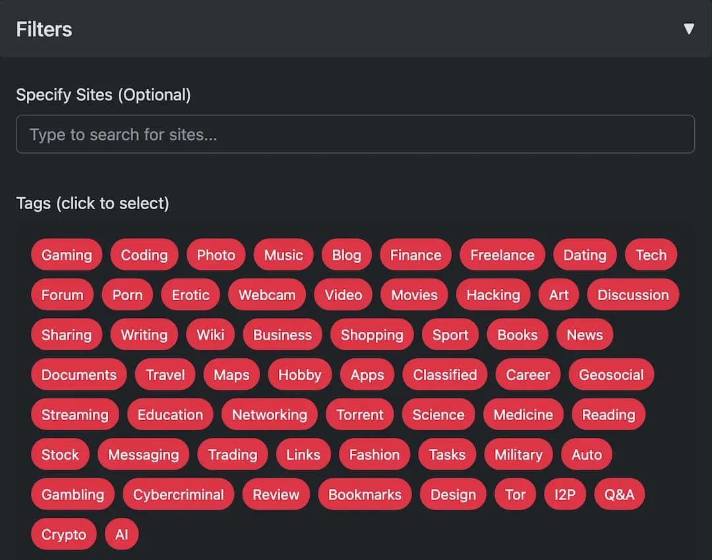Enable the I2P tag
712x560 pixels.
[x=565, y=495]
